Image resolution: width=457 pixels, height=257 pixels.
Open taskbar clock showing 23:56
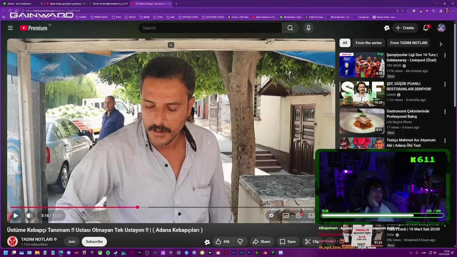pos(443,253)
